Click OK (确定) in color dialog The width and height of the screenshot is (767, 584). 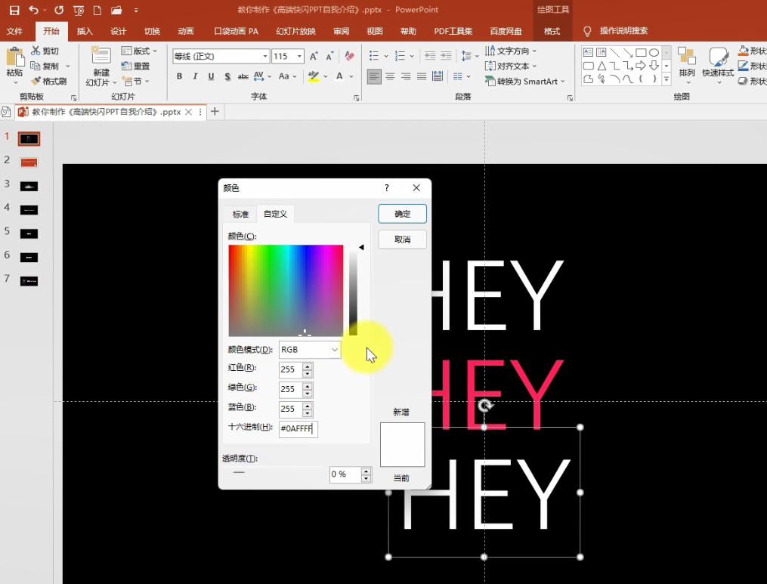coord(402,214)
